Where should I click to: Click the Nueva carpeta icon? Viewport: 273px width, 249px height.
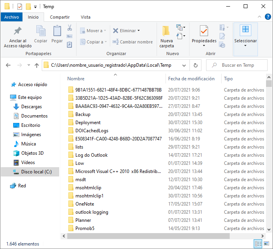pos(166,31)
